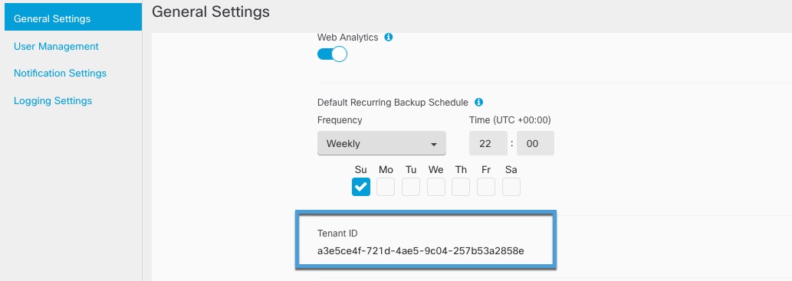Check the We (Wednesday) checkbox
The width and height of the screenshot is (792, 281).
click(436, 187)
